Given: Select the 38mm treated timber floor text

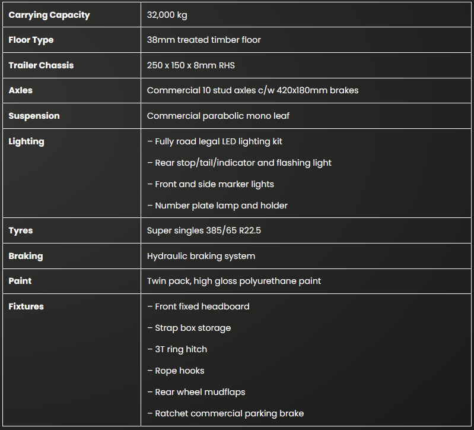Looking at the screenshot, I should pos(203,40).
